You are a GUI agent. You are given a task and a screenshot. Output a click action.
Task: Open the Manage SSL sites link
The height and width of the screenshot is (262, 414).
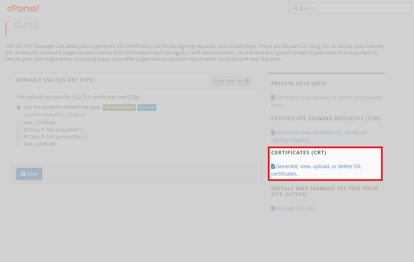click(297, 208)
